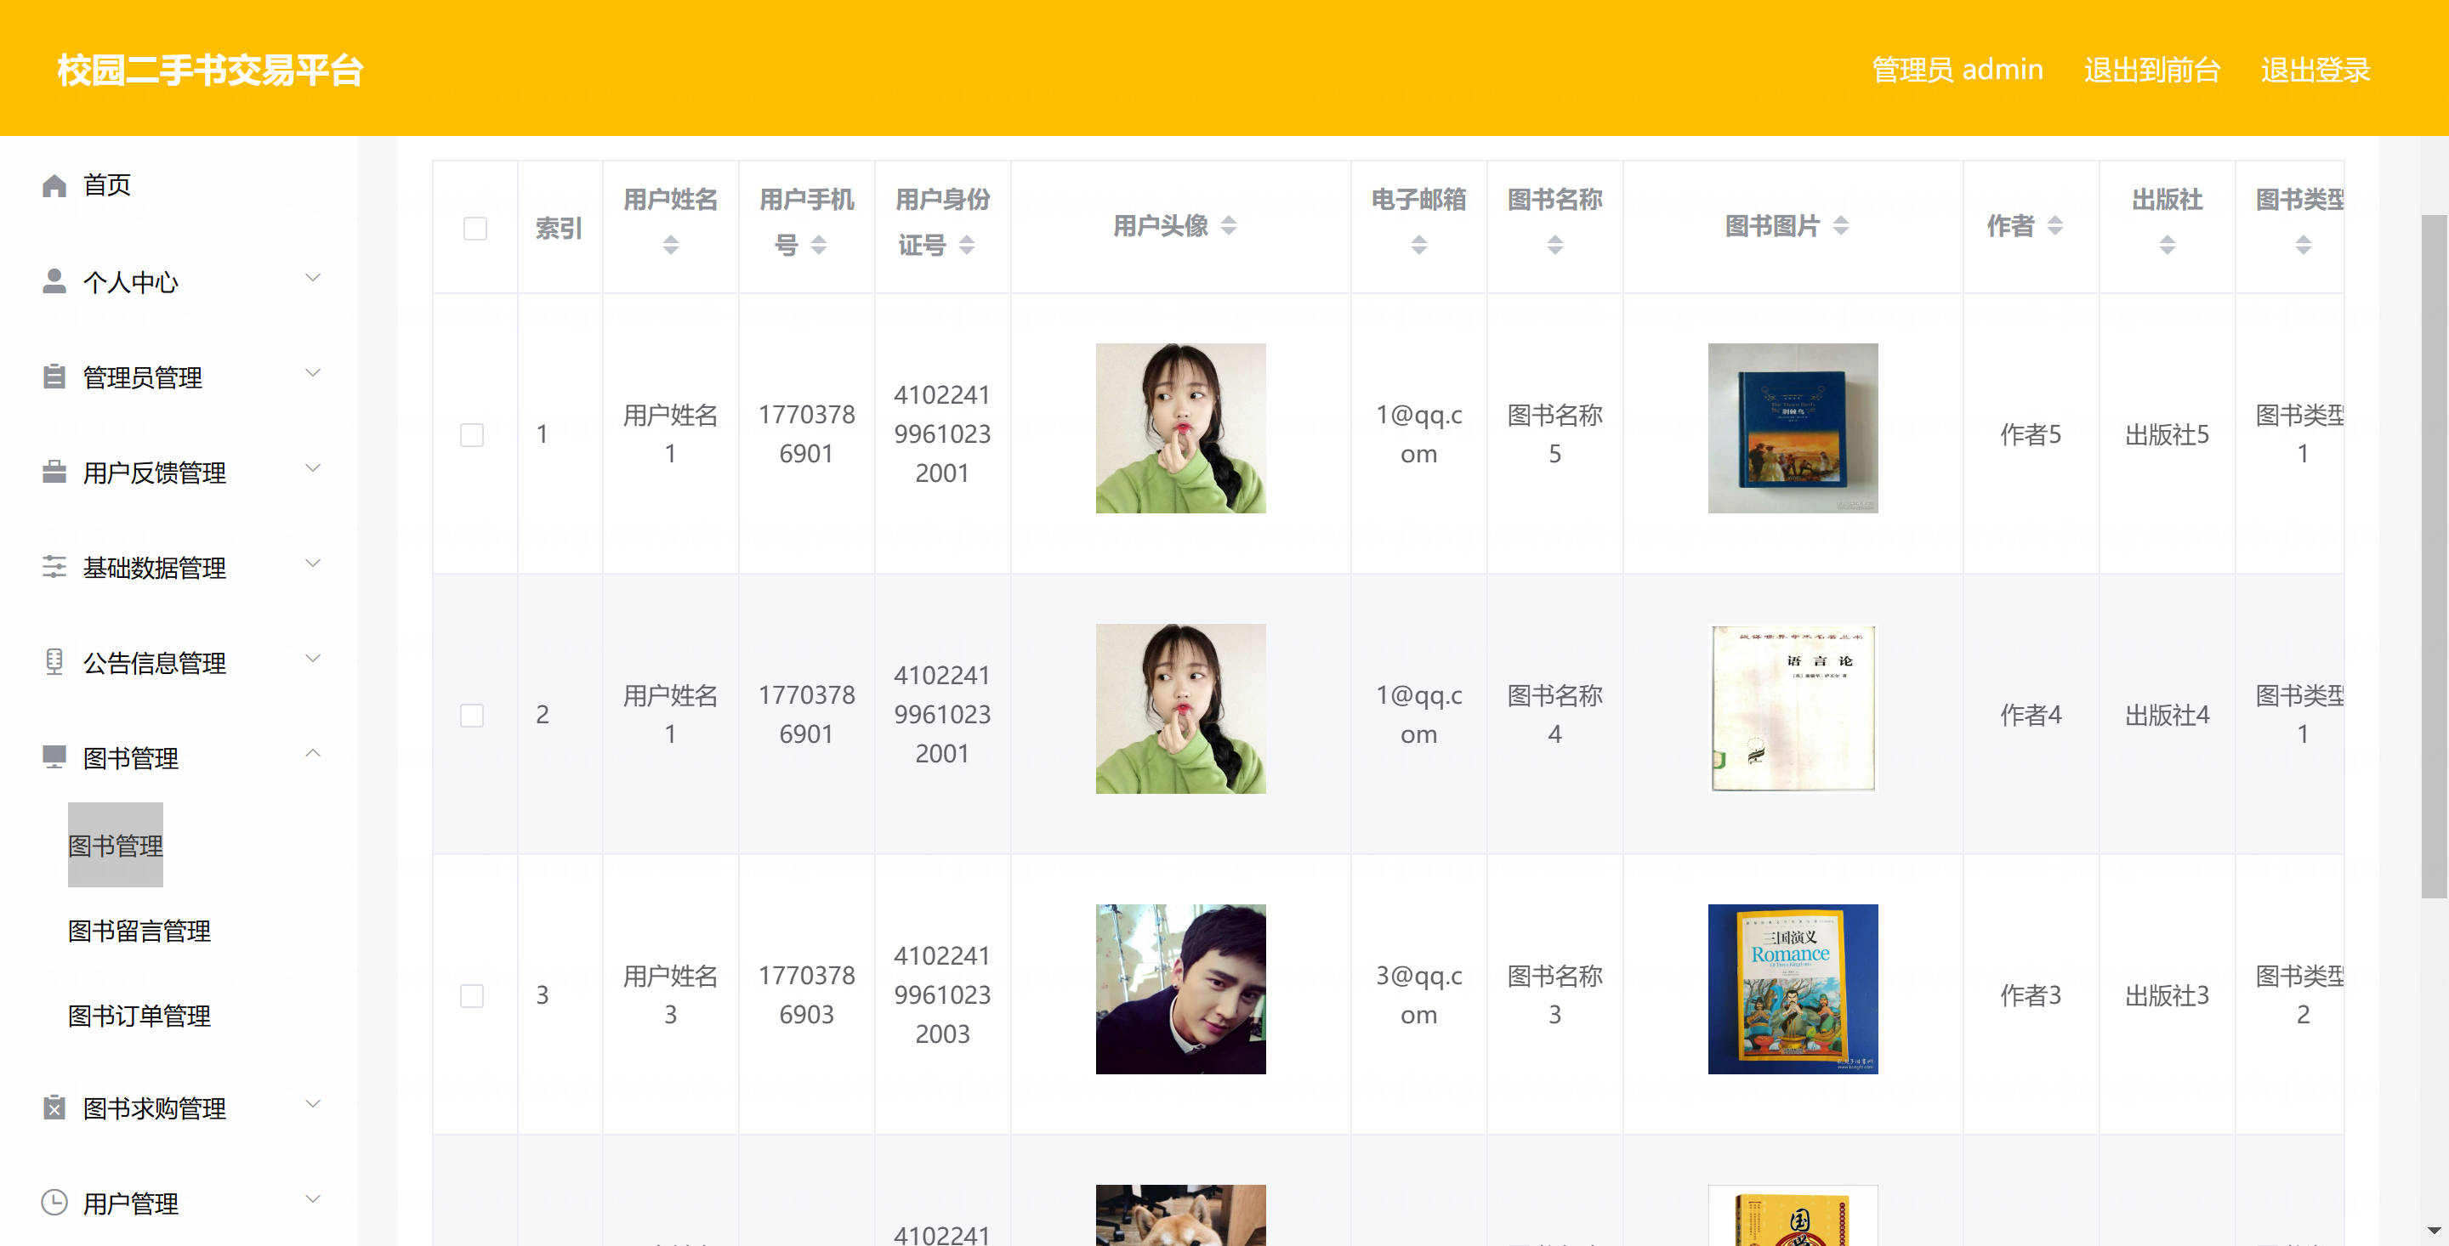Click 退出到前台 link

(2151, 70)
